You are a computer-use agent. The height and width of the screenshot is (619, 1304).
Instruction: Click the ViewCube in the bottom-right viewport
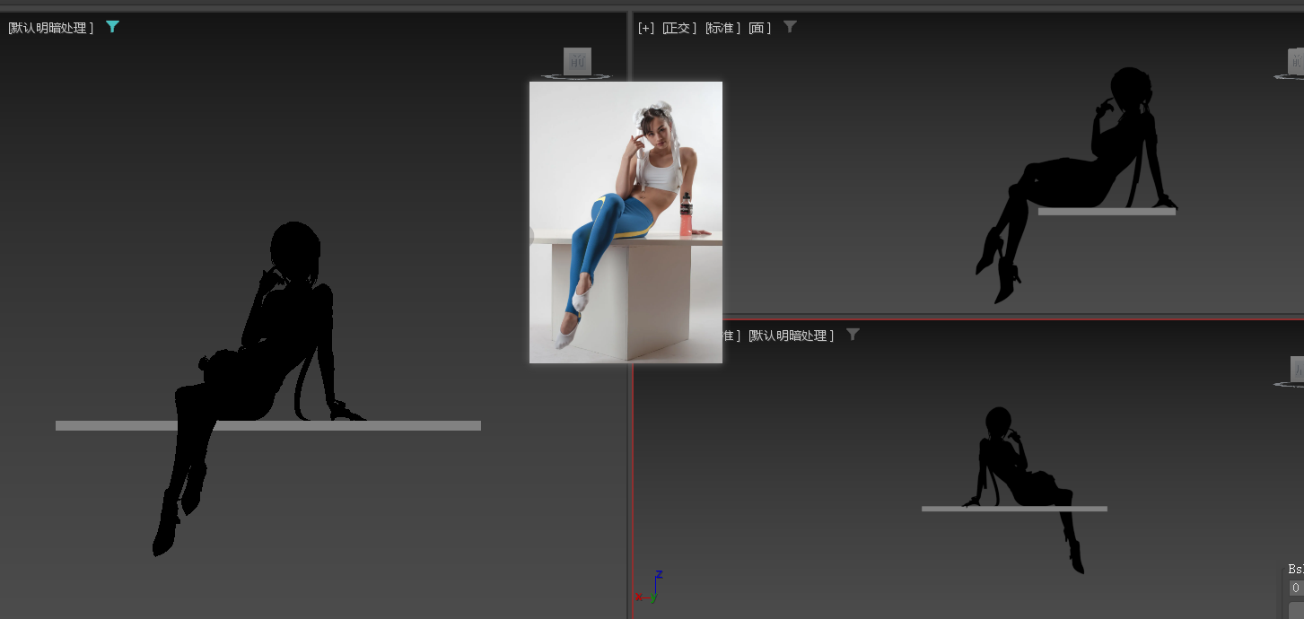[1297, 369]
